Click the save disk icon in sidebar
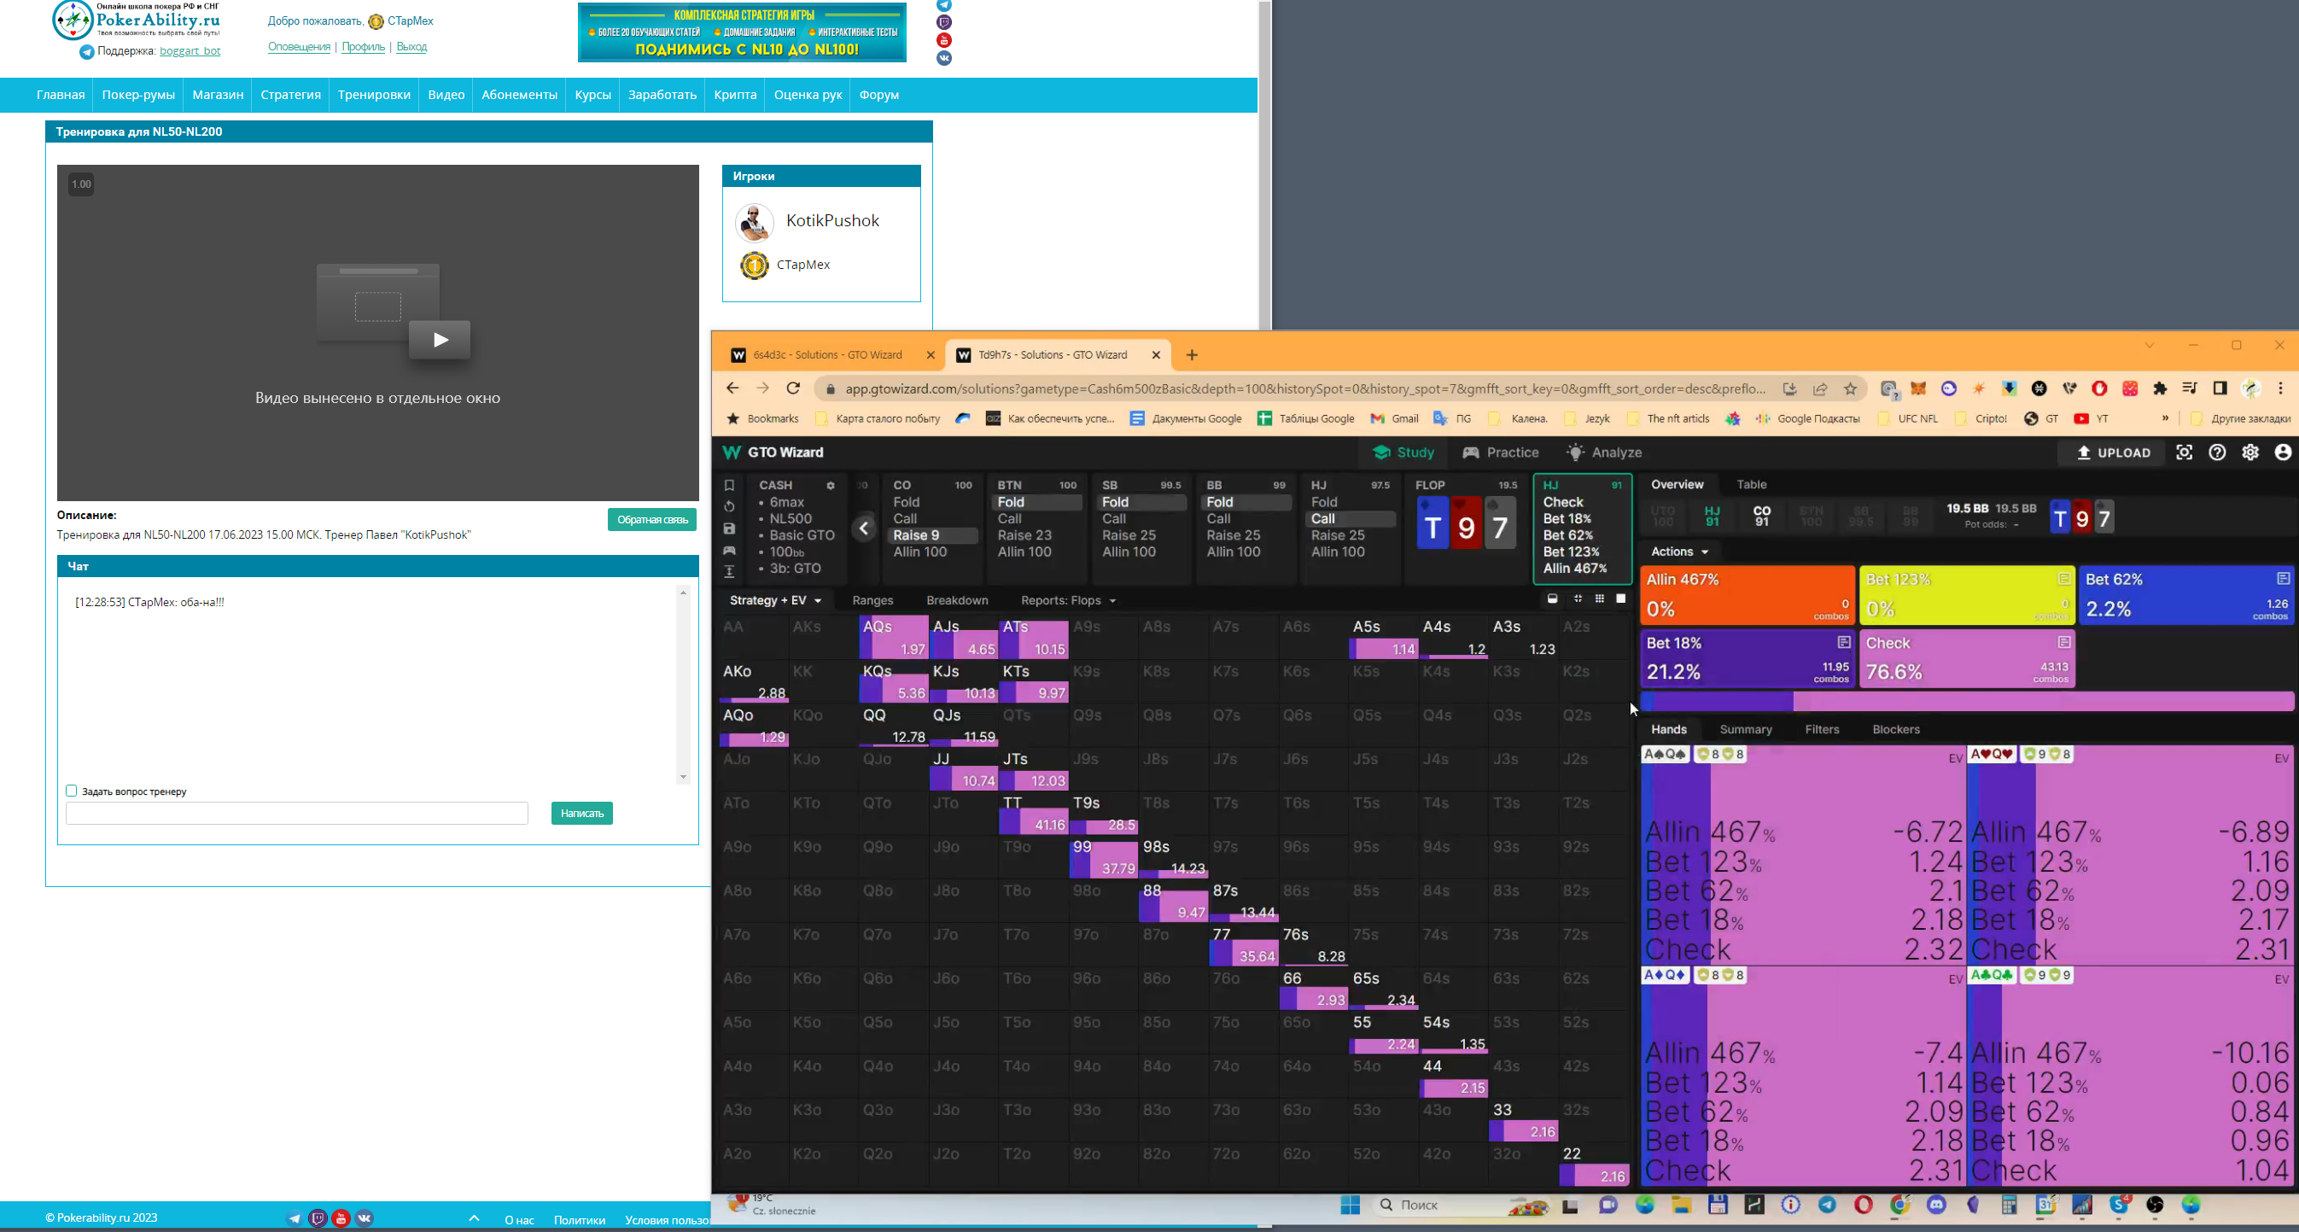This screenshot has width=2299, height=1232. 729,528
